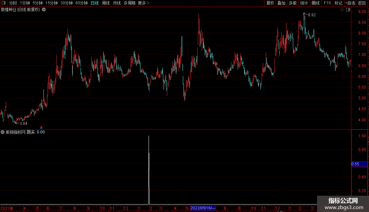Click the 敦煌种业(日线.前复权) title
Image resolution: width=369 pixels, height=212 pixels.
21,10
